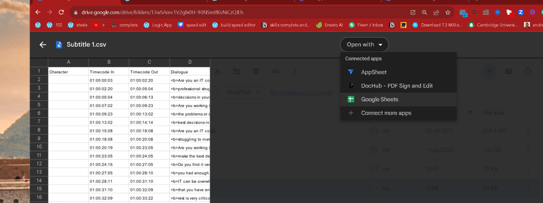This screenshot has height=203, width=543.
Task: Click the DocHub app icon
Action: click(x=351, y=85)
